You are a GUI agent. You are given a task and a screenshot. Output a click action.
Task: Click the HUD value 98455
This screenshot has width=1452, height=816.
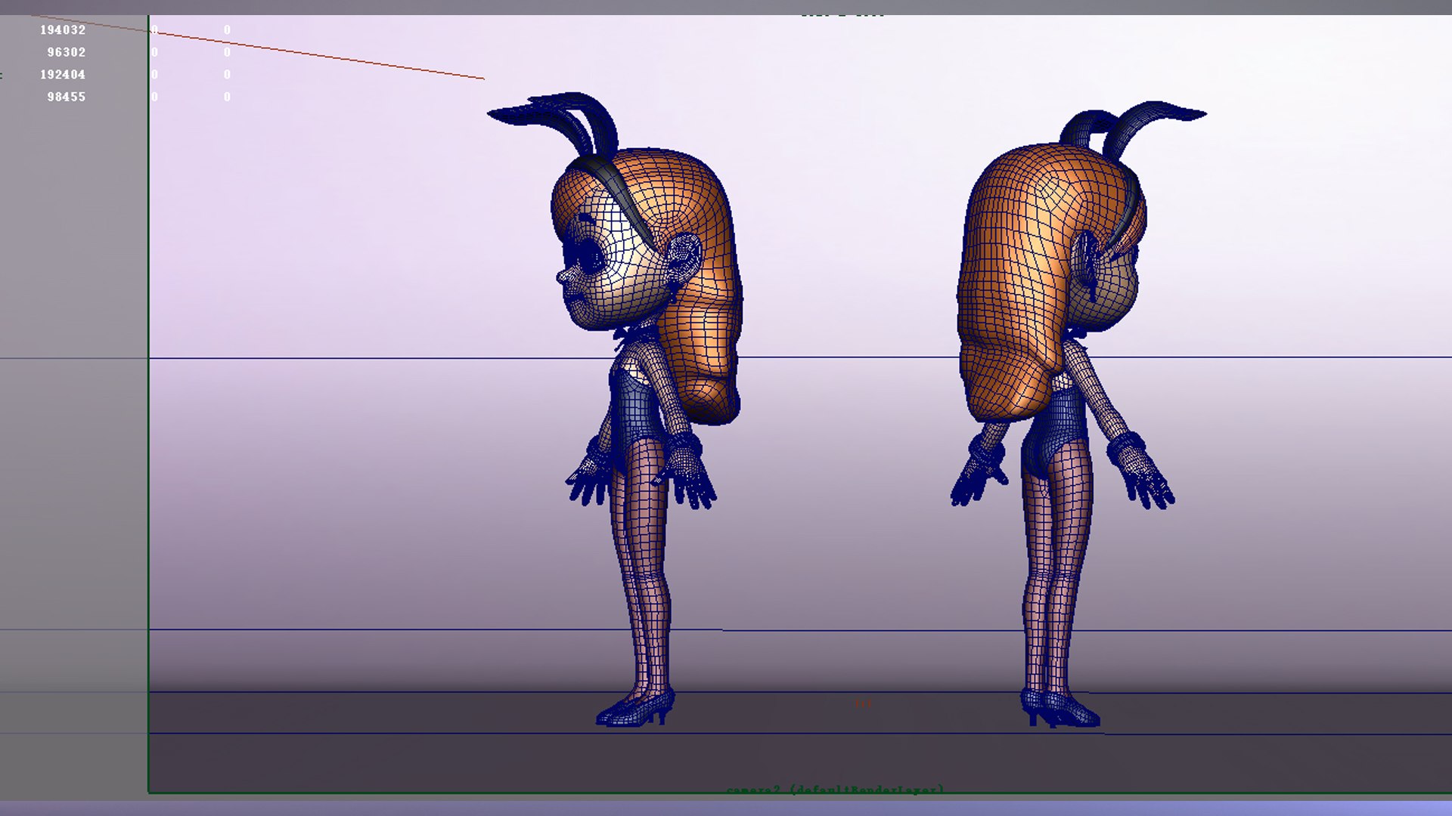pos(67,97)
